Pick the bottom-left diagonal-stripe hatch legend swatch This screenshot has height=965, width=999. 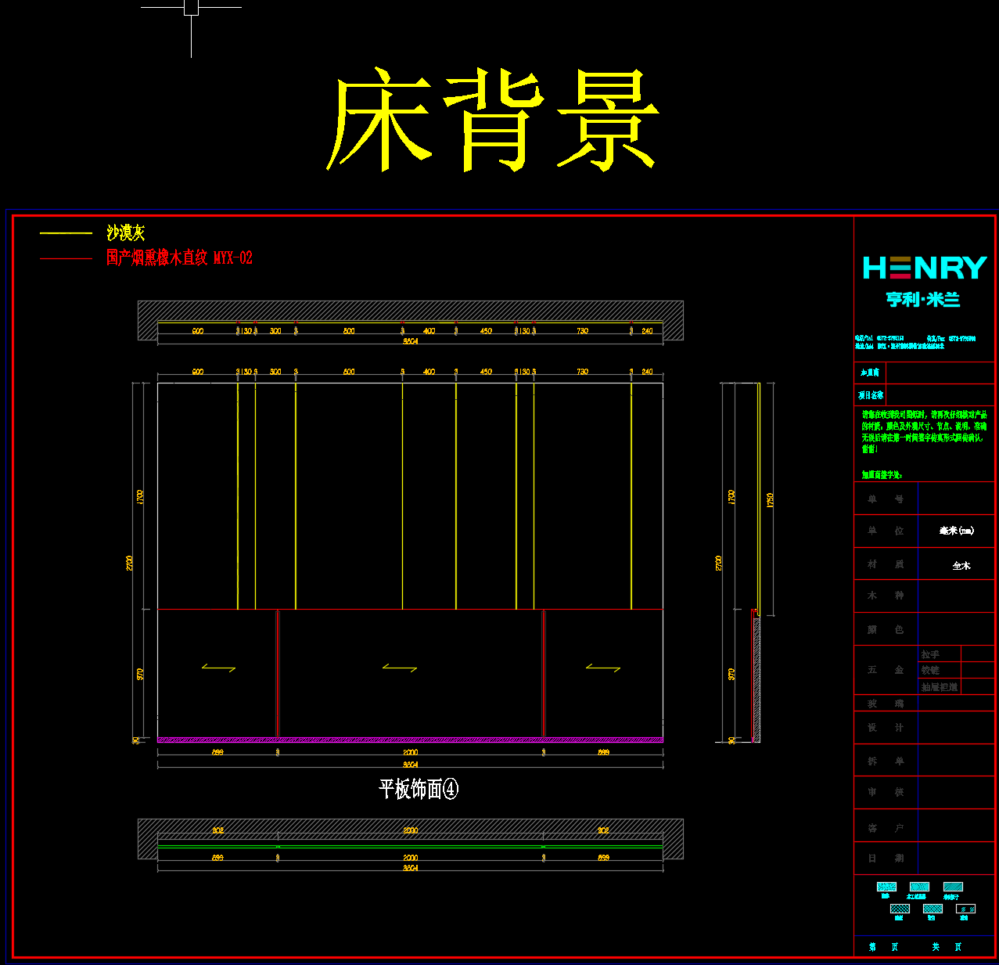(x=900, y=909)
